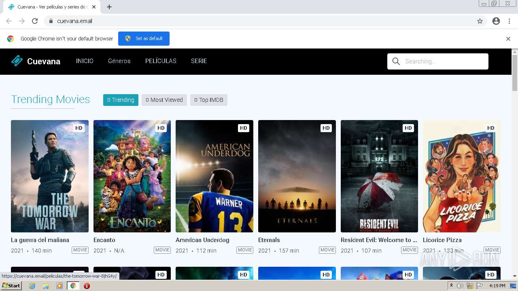
Task: Open the Chrome profile avatar icon
Action: (496, 21)
